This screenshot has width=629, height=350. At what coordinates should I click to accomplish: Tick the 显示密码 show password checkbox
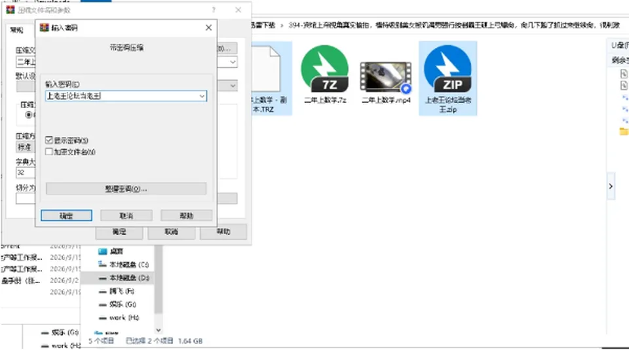(49, 140)
